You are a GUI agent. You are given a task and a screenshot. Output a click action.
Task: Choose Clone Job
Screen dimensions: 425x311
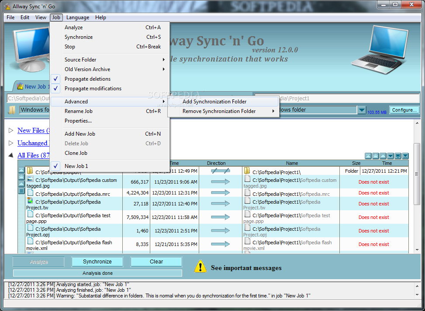[110, 153]
